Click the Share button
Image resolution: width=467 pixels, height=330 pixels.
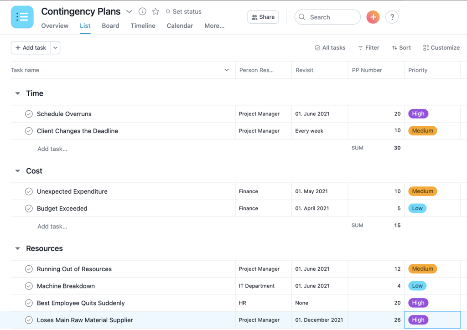[x=263, y=17]
